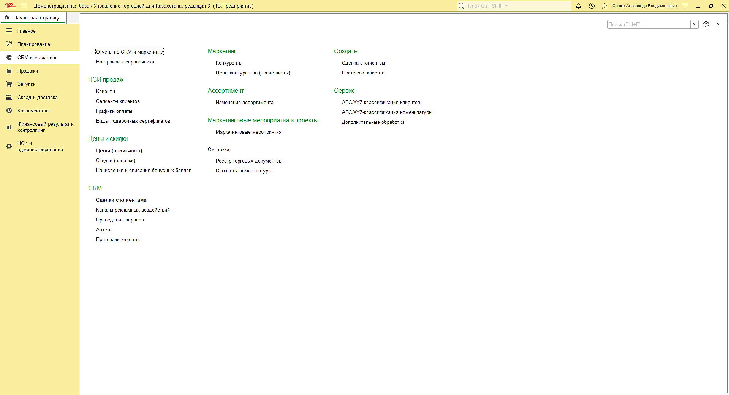The height and width of the screenshot is (395, 729).
Task: Open the history clock icon
Action: 591,6
